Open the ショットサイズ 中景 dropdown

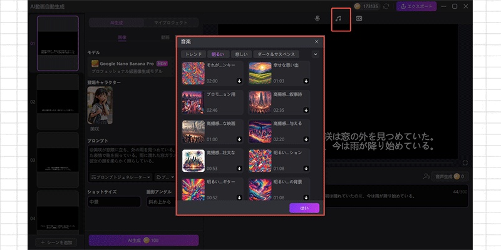(114, 202)
